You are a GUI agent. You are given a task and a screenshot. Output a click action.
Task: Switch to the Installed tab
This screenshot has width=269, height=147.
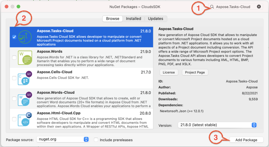[x=133, y=19]
